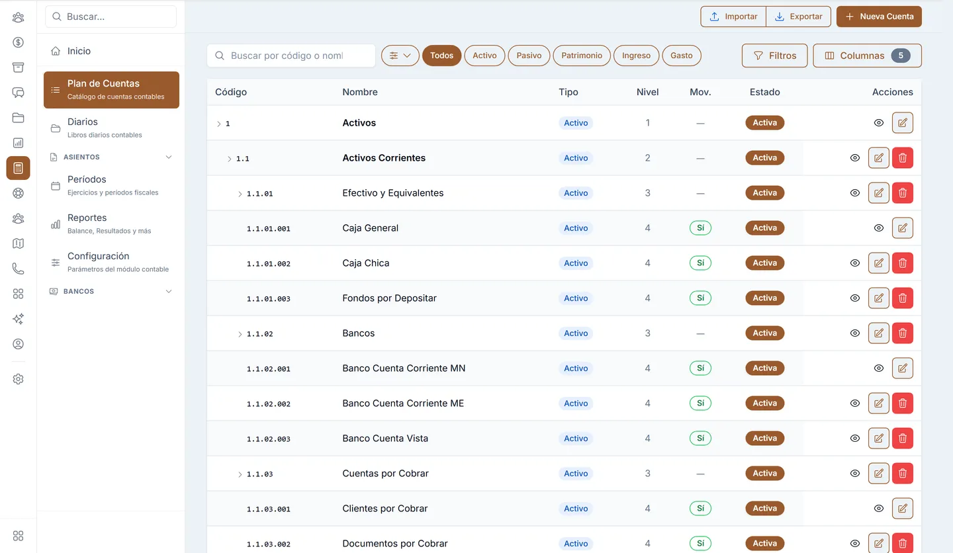The image size is (953, 553).
Task: Click the dollar sign icon in left rail
Action: coord(18,42)
